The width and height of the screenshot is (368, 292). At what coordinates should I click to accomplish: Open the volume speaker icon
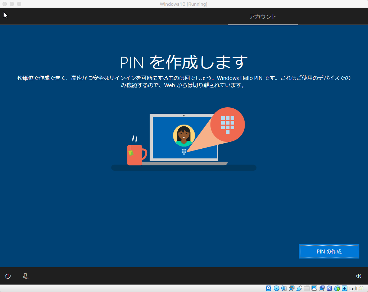(359, 276)
